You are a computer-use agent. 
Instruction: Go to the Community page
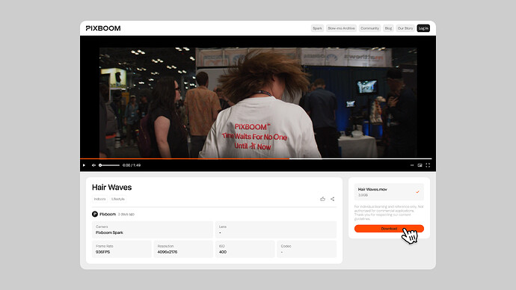click(369, 28)
